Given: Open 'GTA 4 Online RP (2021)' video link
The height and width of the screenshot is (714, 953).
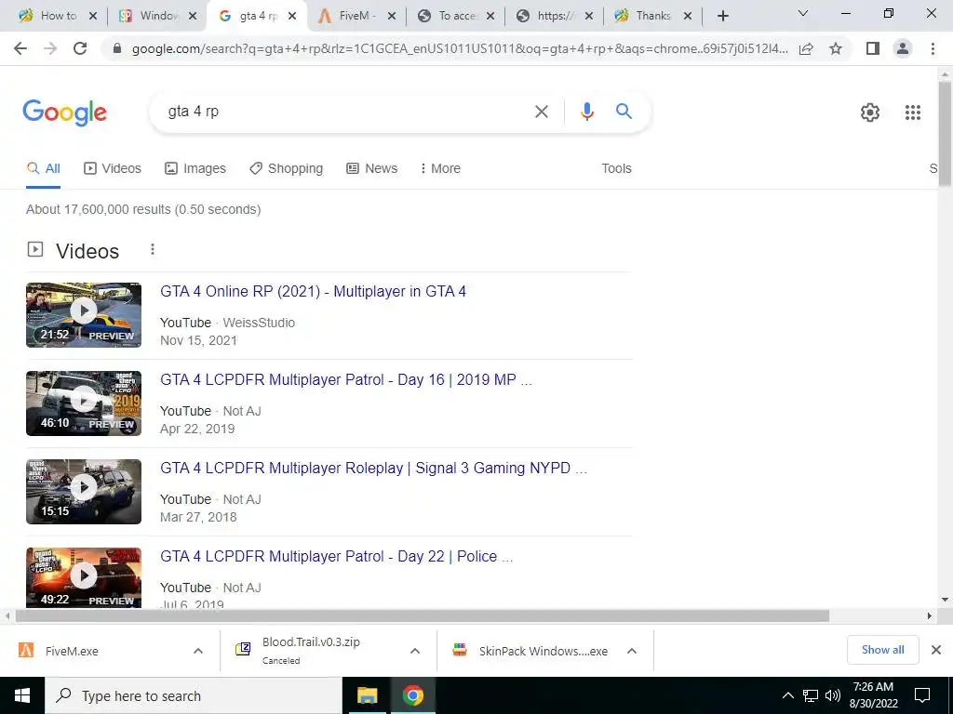Looking at the screenshot, I should click(x=313, y=291).
